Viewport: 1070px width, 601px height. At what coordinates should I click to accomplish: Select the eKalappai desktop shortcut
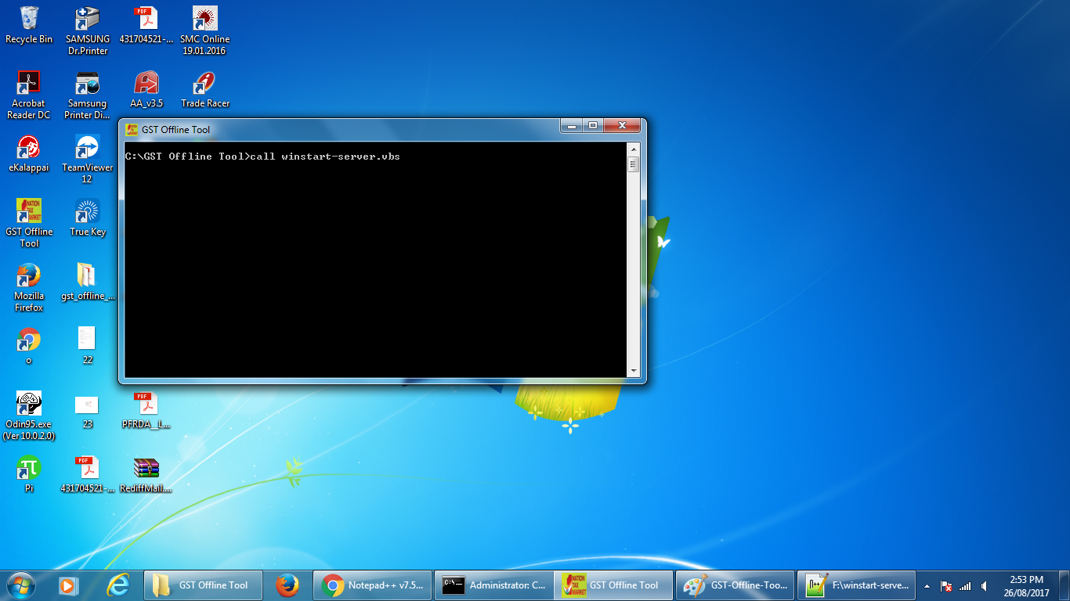pyautogui.click(x=29, y=153)
